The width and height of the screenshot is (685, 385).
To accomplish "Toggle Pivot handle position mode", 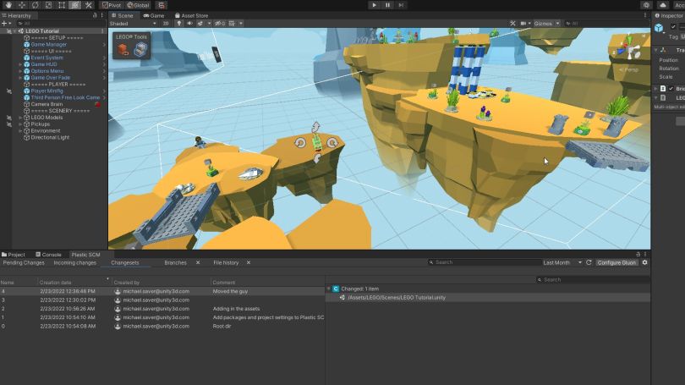I will point(111,5).
